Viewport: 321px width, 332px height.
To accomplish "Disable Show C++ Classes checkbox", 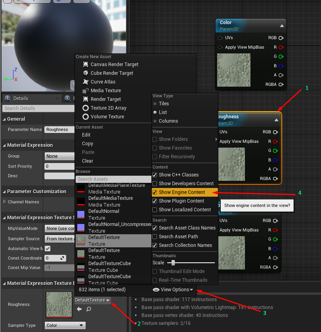I will [155, 175].
